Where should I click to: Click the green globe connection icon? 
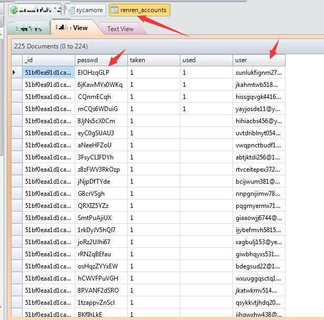point(14,10)
